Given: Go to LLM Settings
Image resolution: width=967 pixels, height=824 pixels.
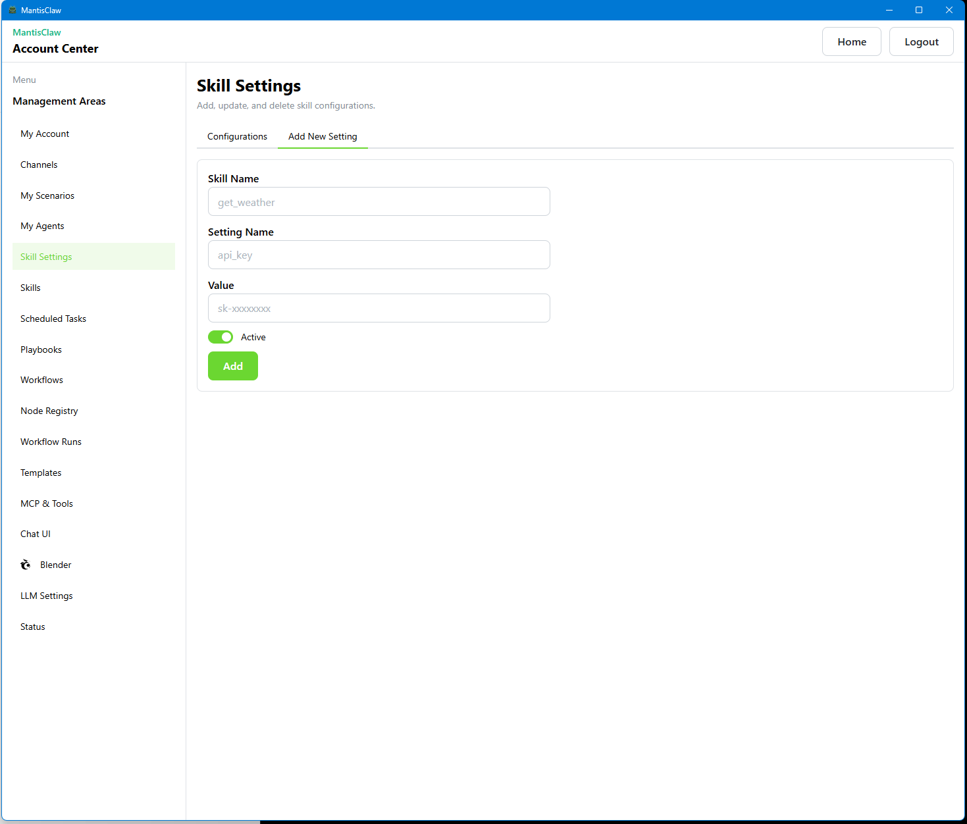Looking at the screenshot, I should [47, 596].
